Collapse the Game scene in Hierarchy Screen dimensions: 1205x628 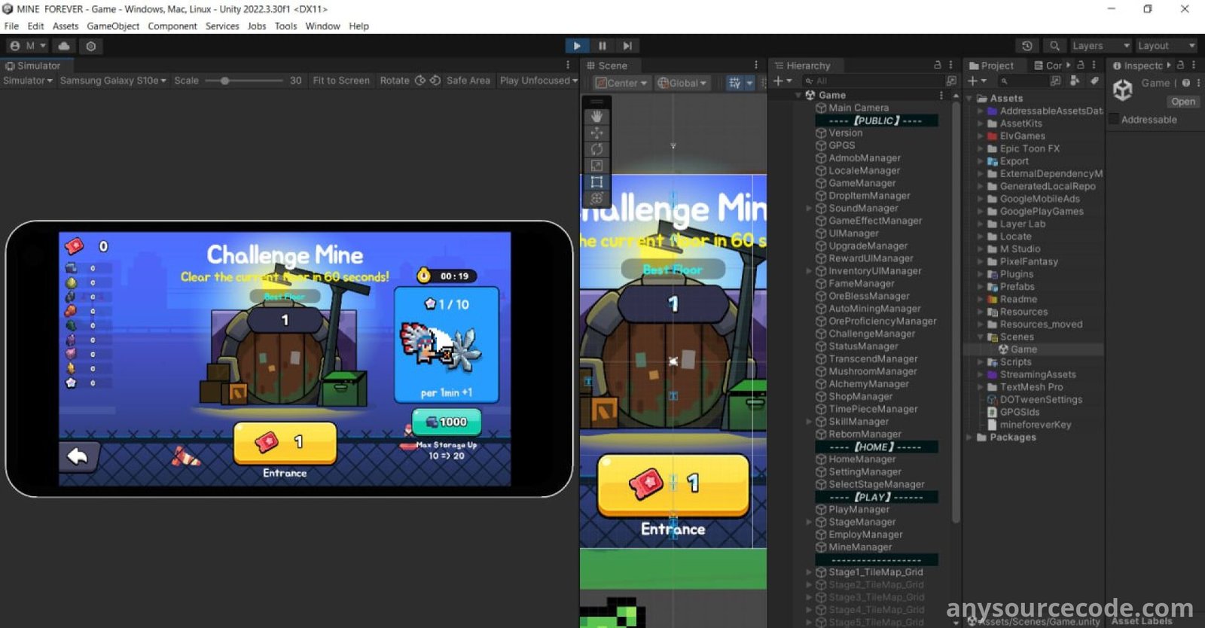(799, 95)
